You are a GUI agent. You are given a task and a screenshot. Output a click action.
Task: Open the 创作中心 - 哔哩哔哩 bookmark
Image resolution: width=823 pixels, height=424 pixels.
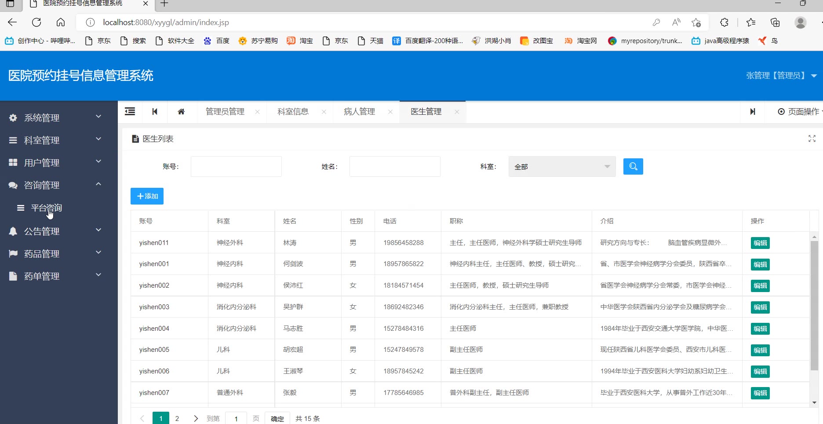pos(40,41)
